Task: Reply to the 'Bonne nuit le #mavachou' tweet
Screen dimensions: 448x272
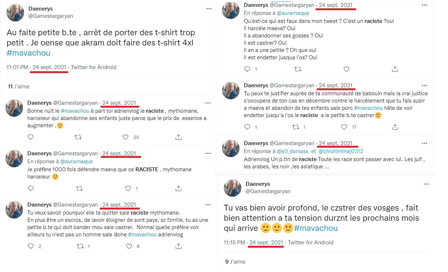Action: tap(31, 137)
